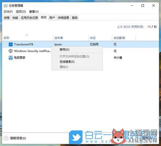
Task: Click the sort arrow above 名称 column
Action: coord(27,35)
